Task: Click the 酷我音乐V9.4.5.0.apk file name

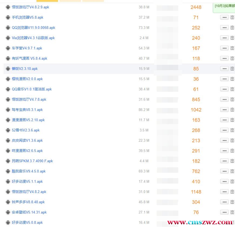Action: point(29,171)
